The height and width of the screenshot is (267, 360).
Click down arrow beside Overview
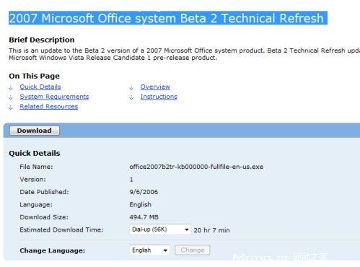[131, 88]
